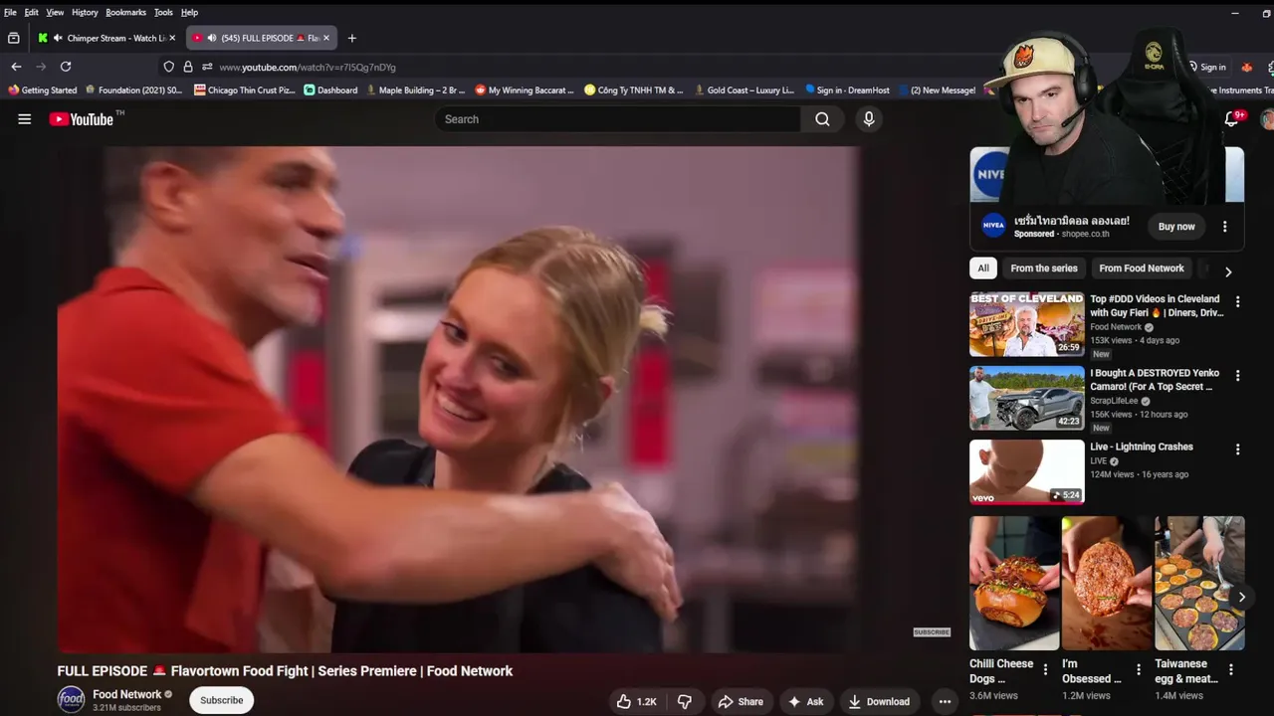Subscribe to the Food Network channel
This screenshot has height=716, width=1274.
221,700
